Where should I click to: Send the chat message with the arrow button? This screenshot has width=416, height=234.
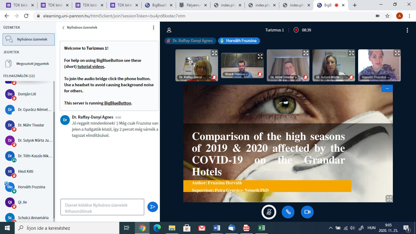tap(153, 207)
